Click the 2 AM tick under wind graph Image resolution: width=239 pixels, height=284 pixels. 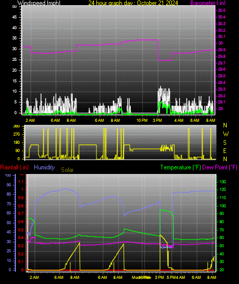[30, 120]
